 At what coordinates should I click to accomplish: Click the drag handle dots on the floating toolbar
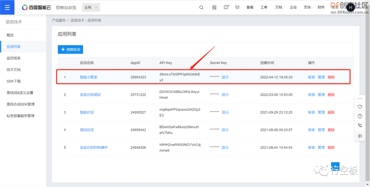click(x=360, y=99)
